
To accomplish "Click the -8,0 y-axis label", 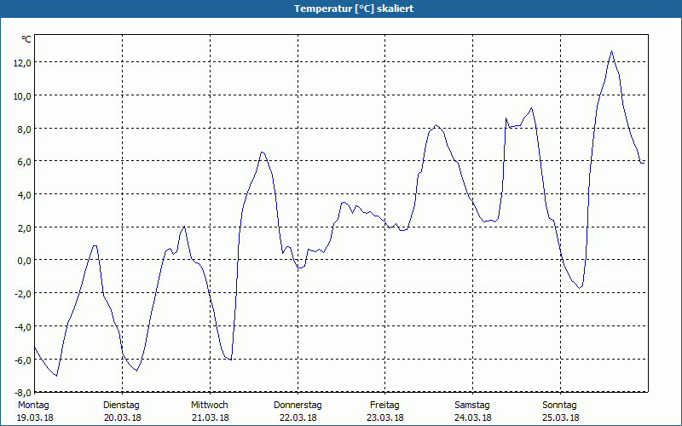I will point(23,393).
